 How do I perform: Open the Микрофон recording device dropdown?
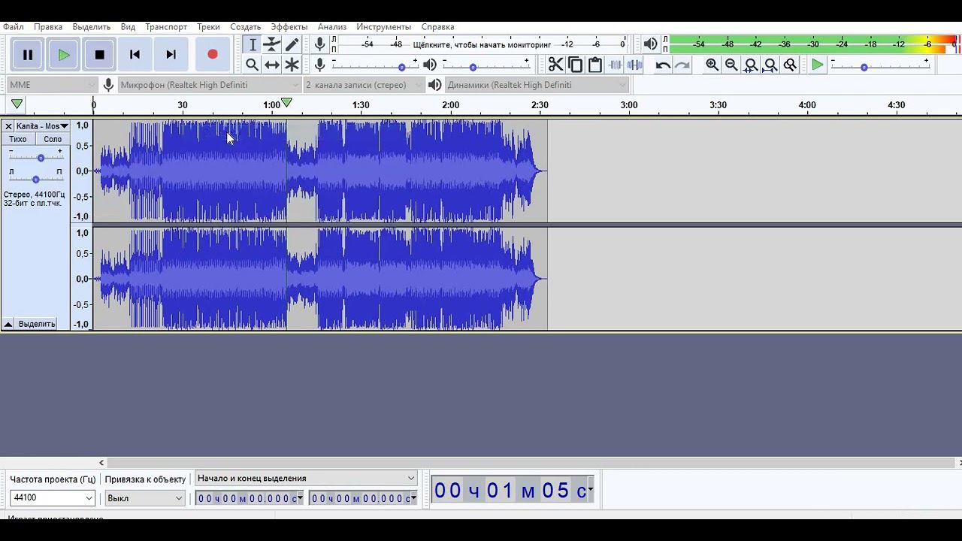[210, 85]
